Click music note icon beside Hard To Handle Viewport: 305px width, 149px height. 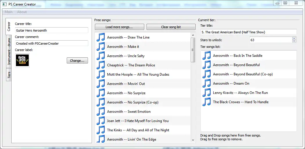point(207,102)
